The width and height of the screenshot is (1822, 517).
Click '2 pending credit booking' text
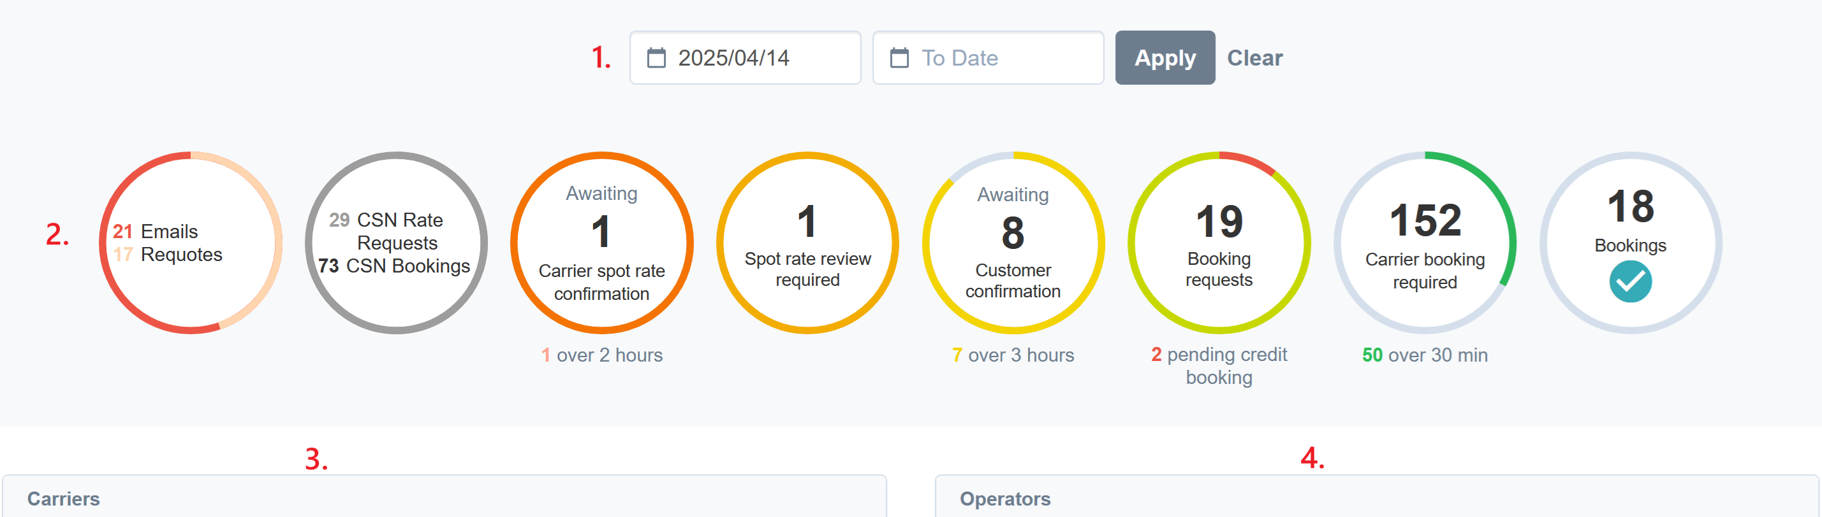pyautogui.click(x=1219, y=365)
